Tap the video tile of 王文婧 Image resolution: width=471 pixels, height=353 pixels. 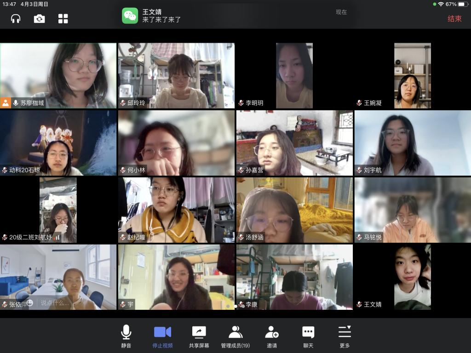[413, 277]
